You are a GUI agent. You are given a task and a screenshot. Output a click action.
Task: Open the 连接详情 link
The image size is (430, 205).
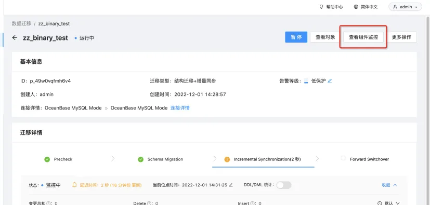click(180, 108)
